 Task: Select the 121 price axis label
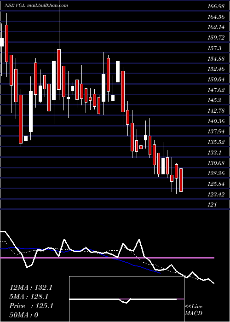[x=213, y=205]
